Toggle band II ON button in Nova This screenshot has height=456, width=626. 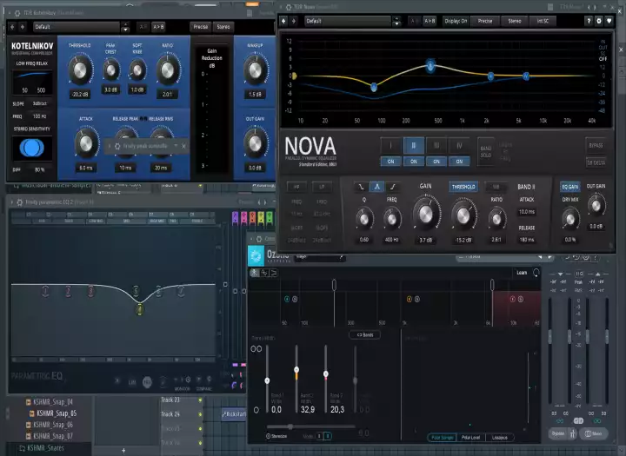414,162
